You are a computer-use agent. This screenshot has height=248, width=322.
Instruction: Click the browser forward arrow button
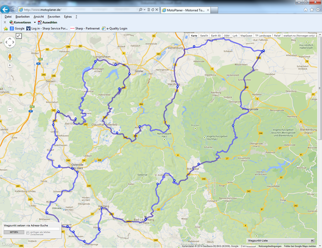(x=13, y=9)
